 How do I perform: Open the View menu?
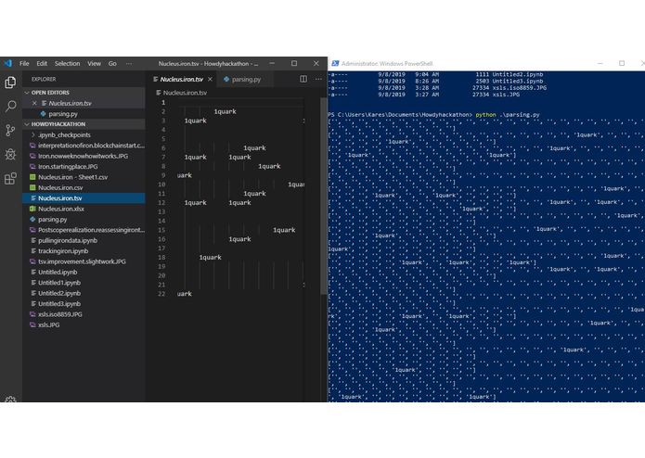click(94, 64)
